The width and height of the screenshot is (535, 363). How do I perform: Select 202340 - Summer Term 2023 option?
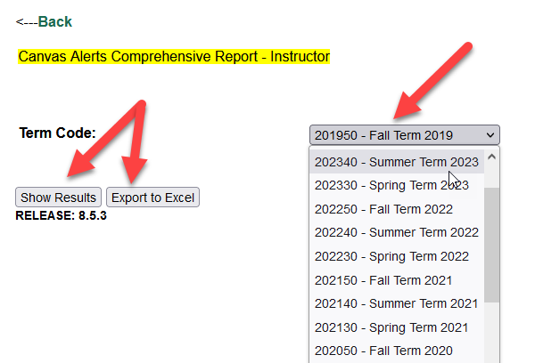point(396,162)
